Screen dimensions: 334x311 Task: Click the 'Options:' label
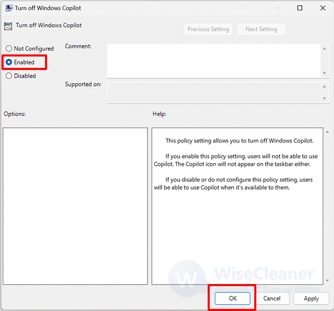(14, 114)
